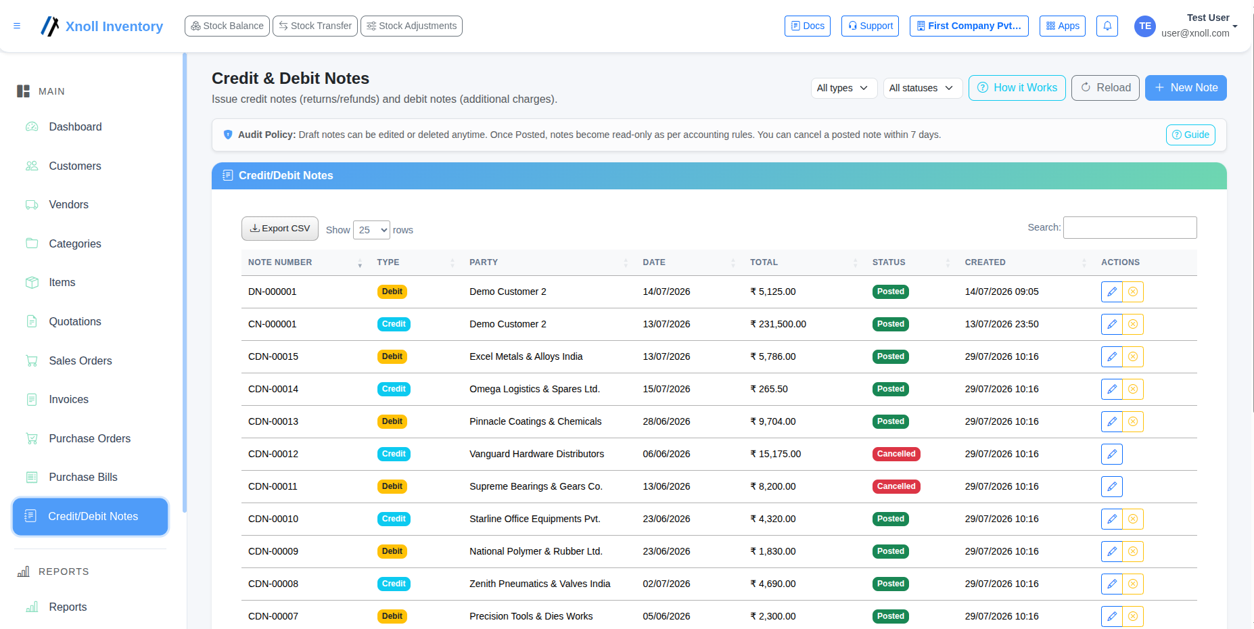Open Stock Transfer from top toolbar

(x=315, y=26)
